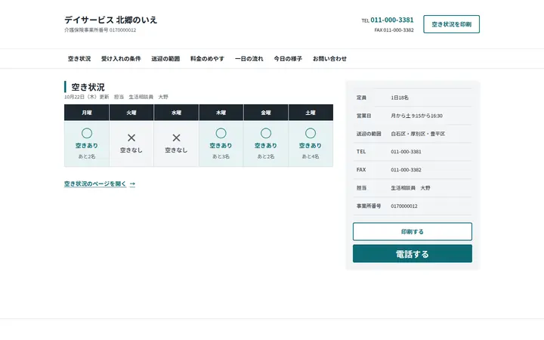Image resolution: width=544 pixels, height=340 pixels.
Task: Click the 木曜 column header
Action: (221, 113)
